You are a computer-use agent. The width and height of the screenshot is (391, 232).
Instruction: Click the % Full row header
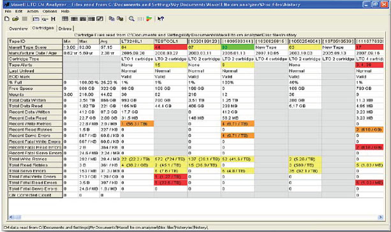[35, 82]
